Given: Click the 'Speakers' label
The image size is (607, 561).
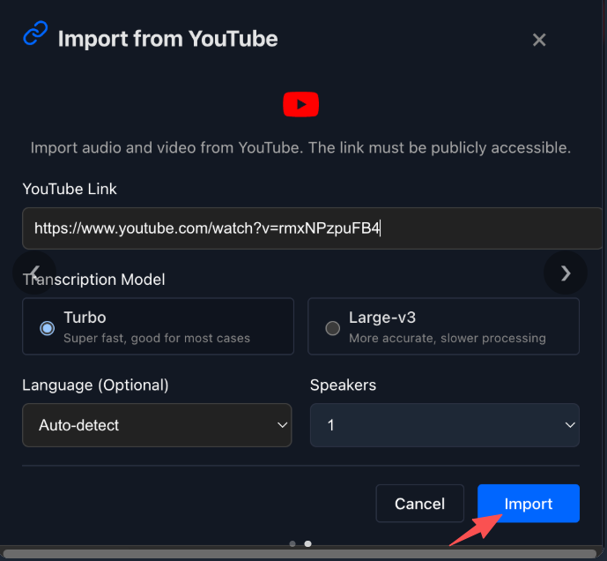Looking at the screenshot, I should (343, 385).
